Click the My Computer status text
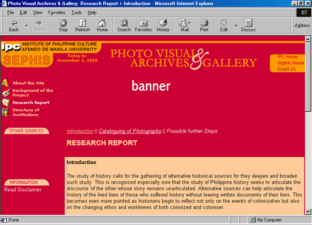The width and height of the screenshot is (312, 225). [x=269, y=220]
